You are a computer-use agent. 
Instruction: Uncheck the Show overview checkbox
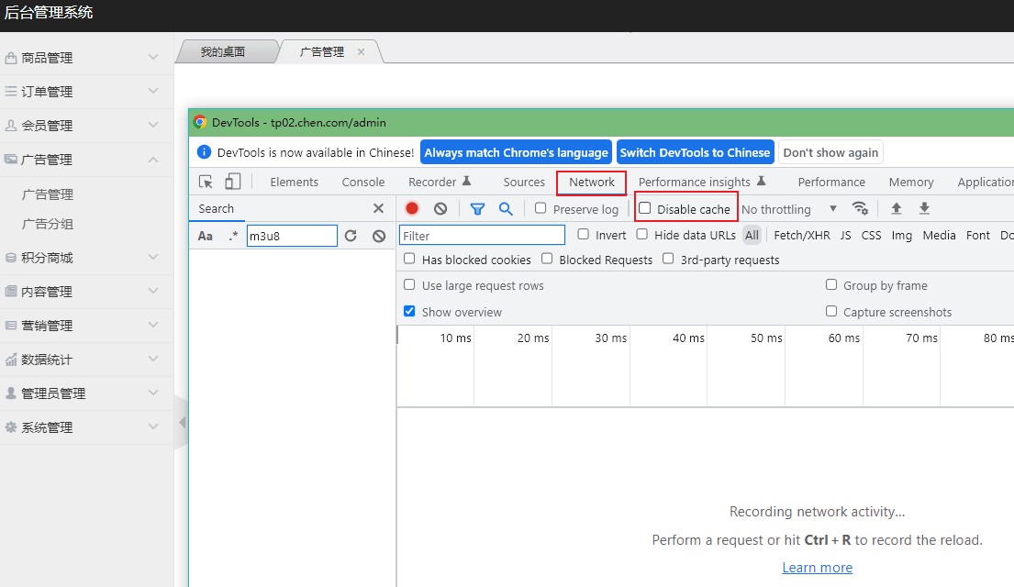click(410, 312)
